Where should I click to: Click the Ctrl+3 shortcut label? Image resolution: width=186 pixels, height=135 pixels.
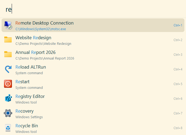pyautogui.click(x=178, y=55)
